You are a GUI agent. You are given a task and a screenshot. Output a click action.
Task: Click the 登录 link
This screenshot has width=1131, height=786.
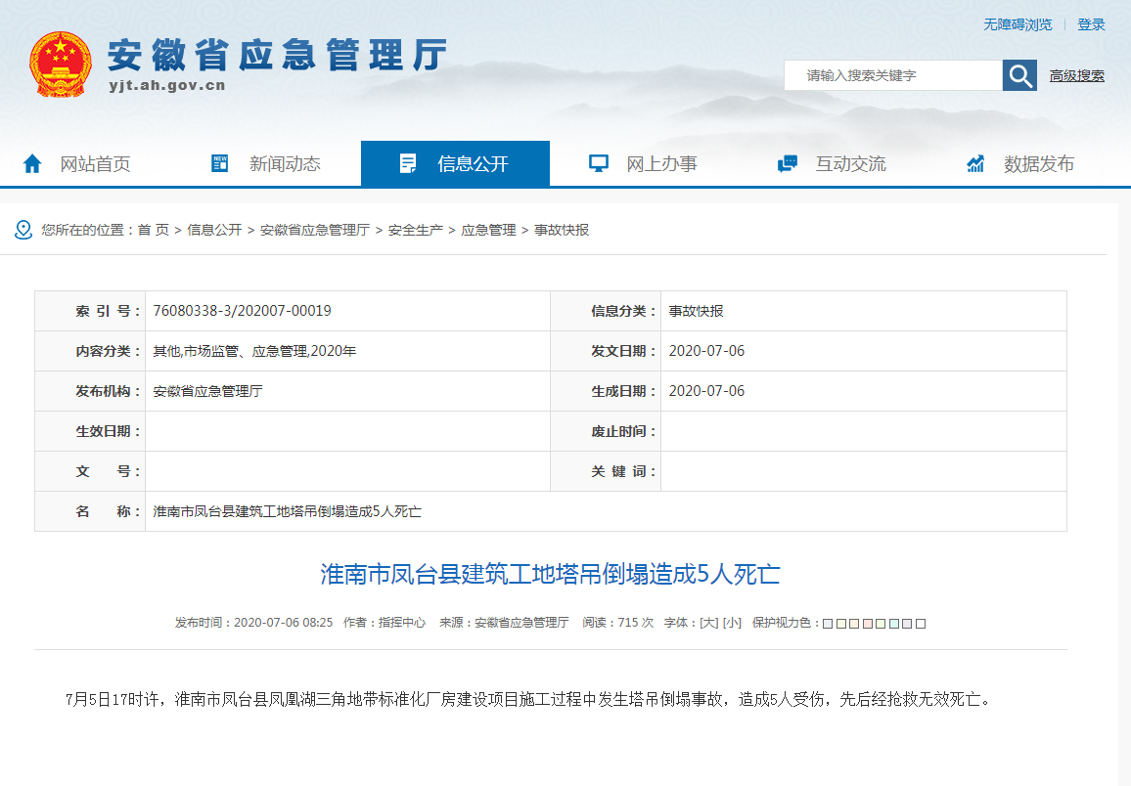tap(1091, 25)
